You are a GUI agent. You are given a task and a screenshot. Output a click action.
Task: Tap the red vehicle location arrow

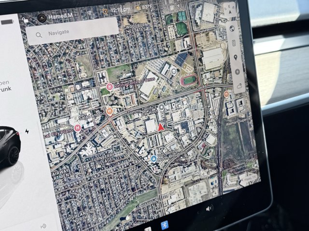pyautogui.click(x=161, y=127)
